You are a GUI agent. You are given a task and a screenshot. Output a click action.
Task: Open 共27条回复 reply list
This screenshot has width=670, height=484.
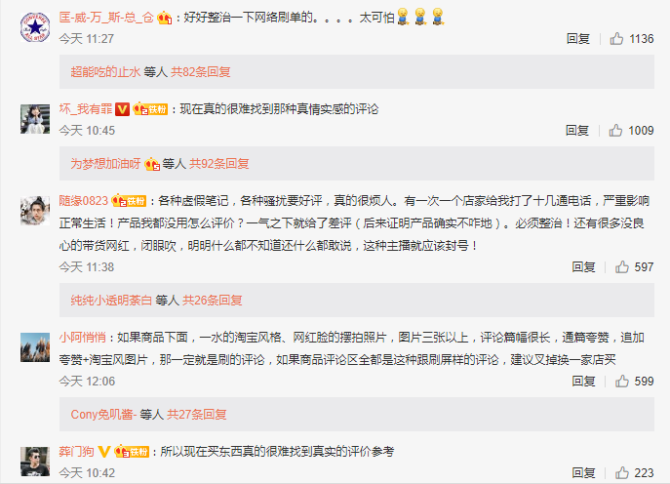click(197, 415)
